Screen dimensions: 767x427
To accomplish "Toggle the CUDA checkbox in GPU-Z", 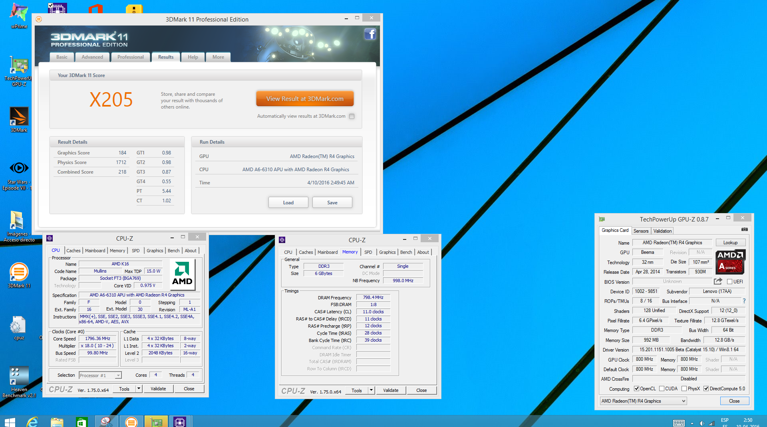I will tap(662, 388).
